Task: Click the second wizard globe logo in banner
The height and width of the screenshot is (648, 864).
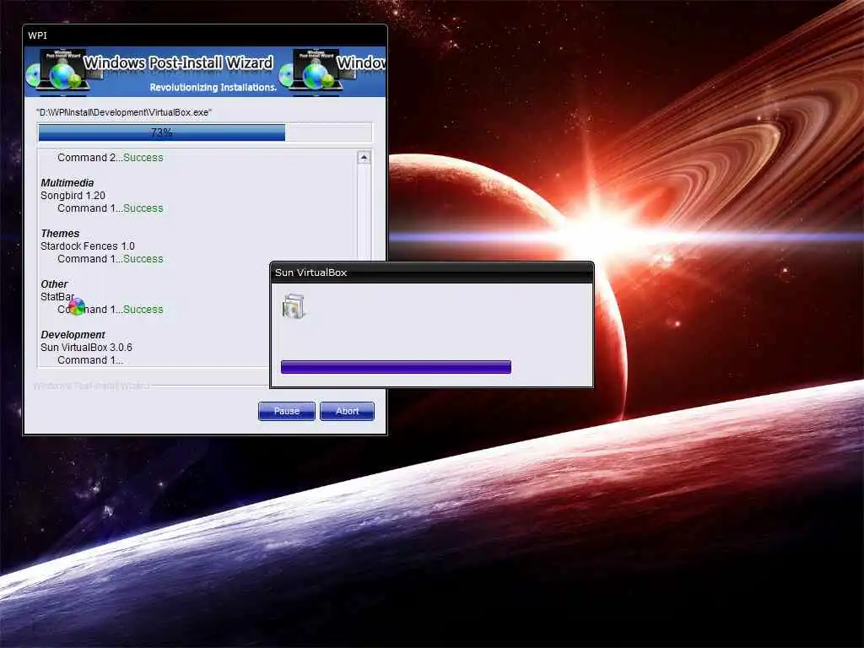Action: [316, 73]
